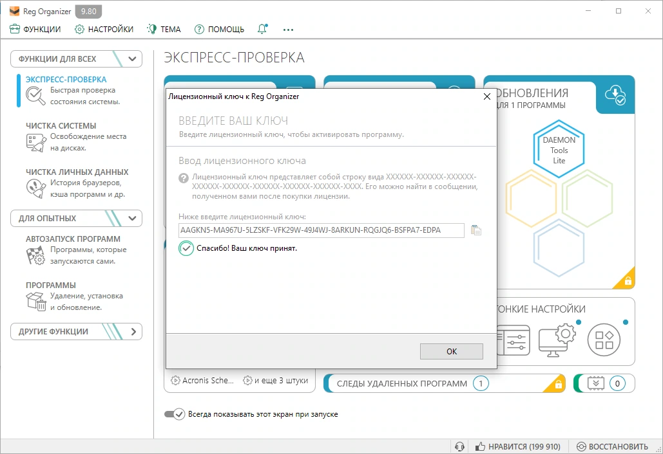This screenshot has width=663, height=454.
Task: Click the lock icon on traces card
Action: click(x=558, y=385)
